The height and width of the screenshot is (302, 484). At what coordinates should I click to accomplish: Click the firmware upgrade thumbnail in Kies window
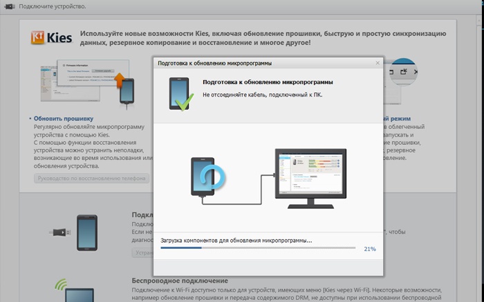(x=87, y=83)
